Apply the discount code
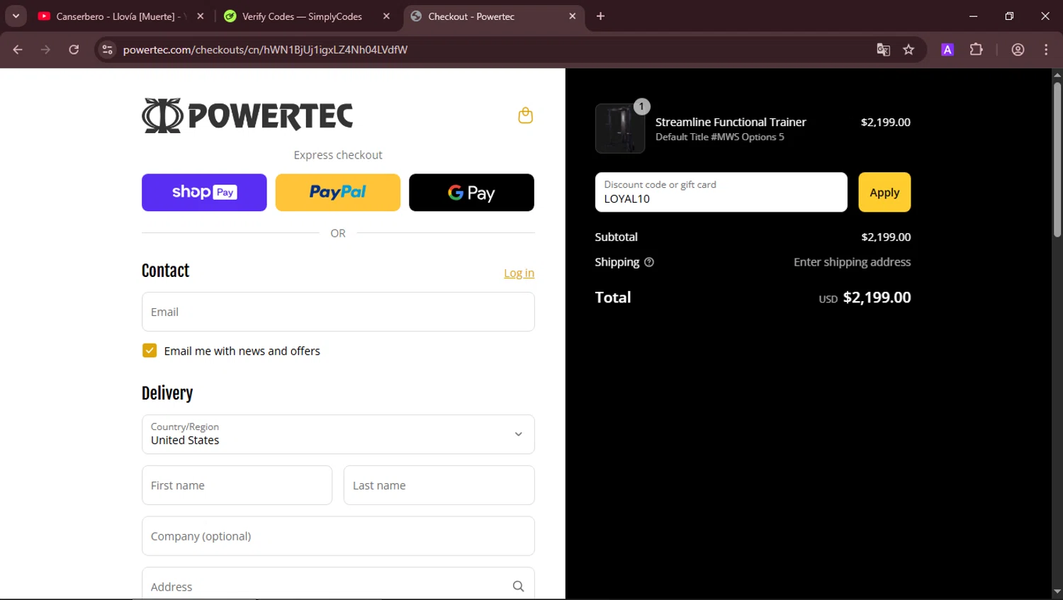The width and height of the screenshot is (1063, 600). pyautogui.click(x=884, y=193)
